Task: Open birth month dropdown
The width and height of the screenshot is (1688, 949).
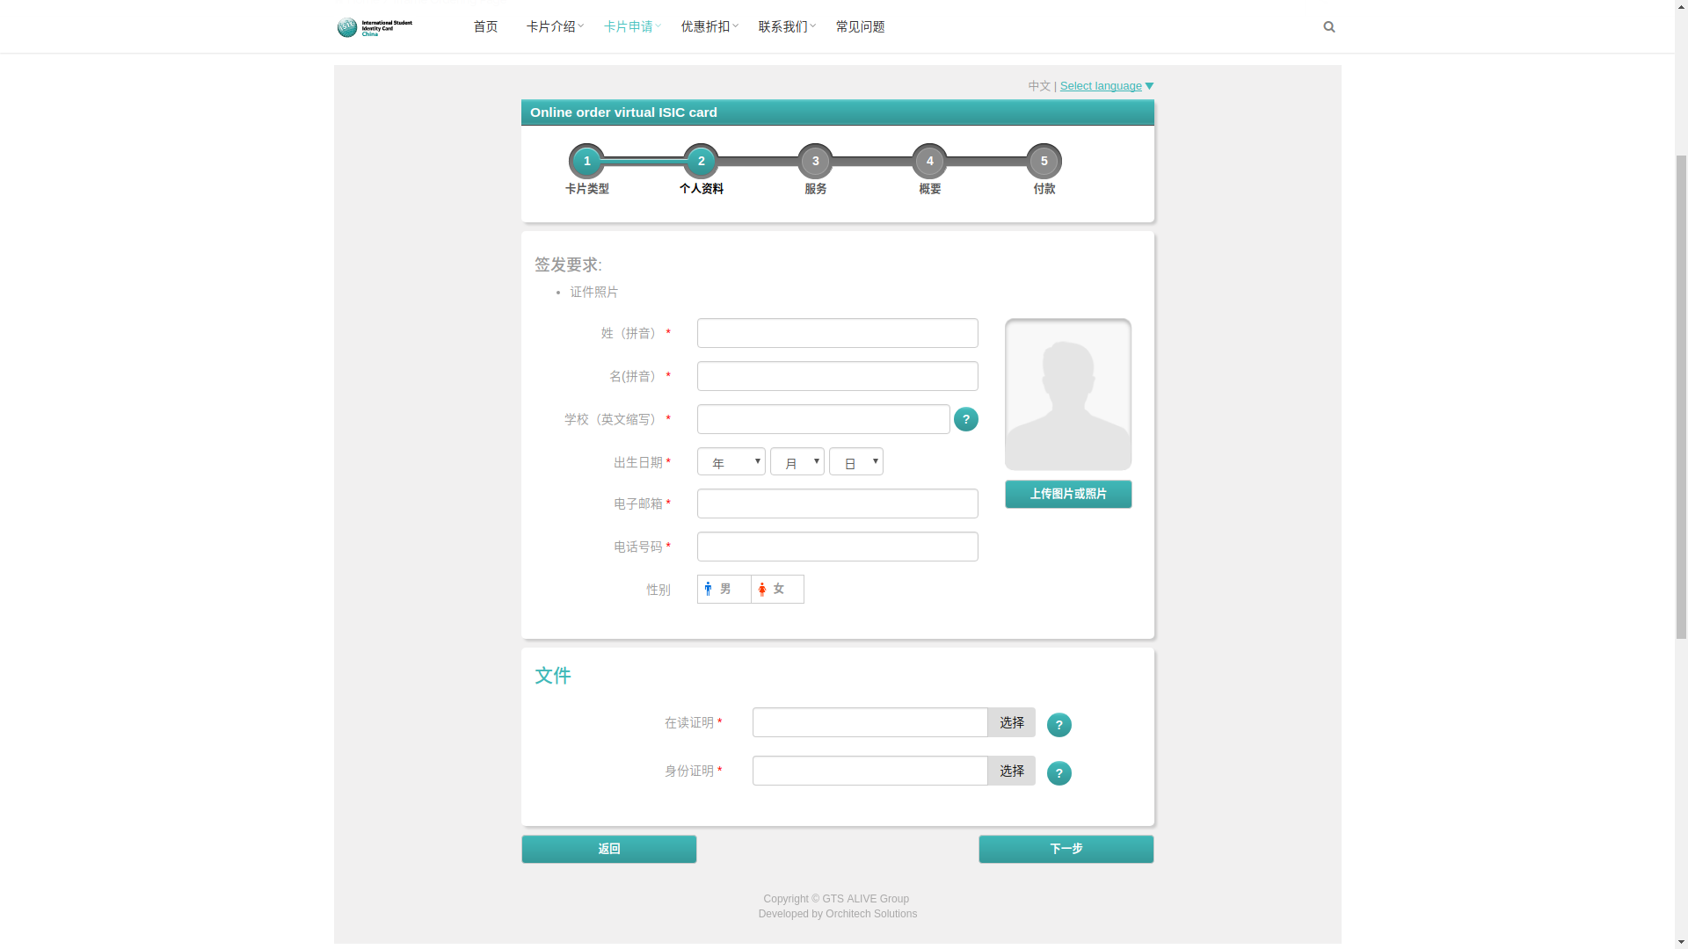Action: point(797,462)
